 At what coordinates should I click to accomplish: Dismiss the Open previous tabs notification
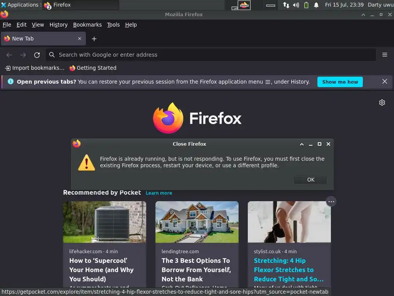(x=384, y=82)
